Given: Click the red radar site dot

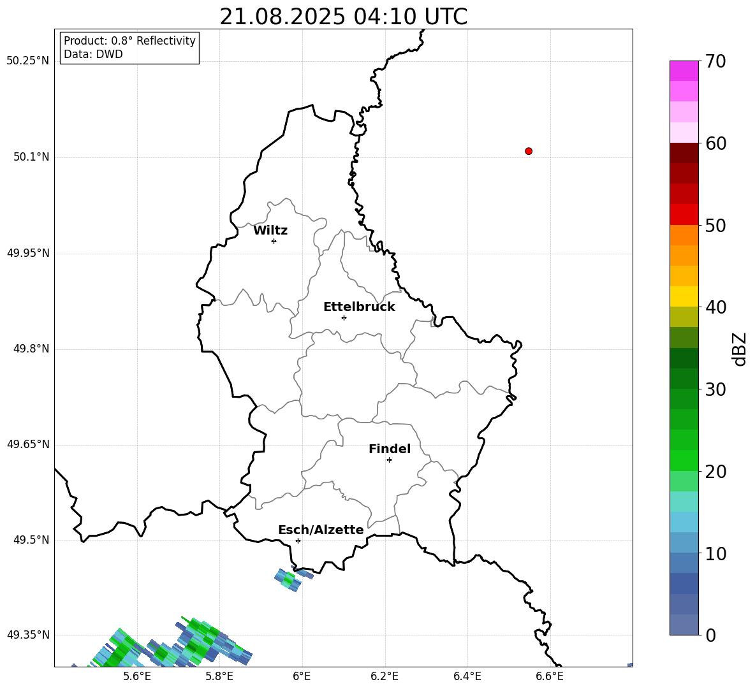Looking at the screenshot, I should click(529, 151).
